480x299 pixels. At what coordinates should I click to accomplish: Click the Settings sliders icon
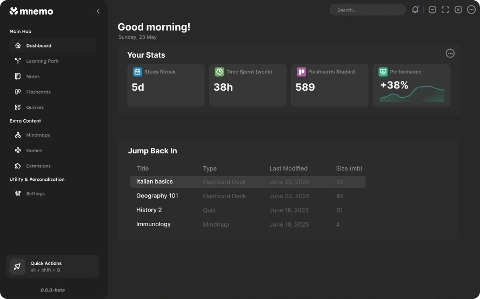[x=18, y=194]
